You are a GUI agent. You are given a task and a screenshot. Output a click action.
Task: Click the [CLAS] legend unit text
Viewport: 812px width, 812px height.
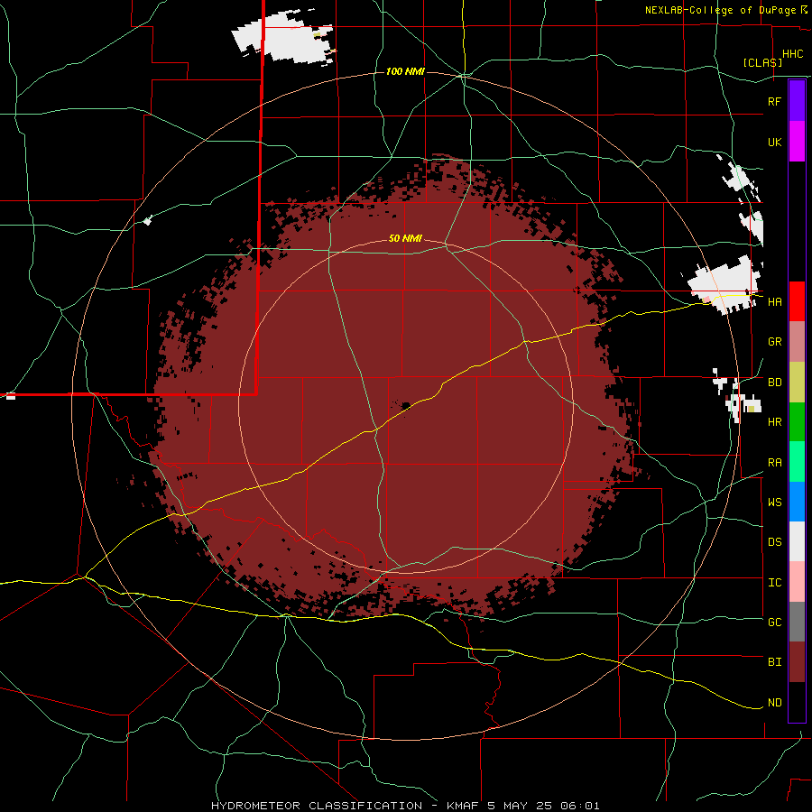762,62
